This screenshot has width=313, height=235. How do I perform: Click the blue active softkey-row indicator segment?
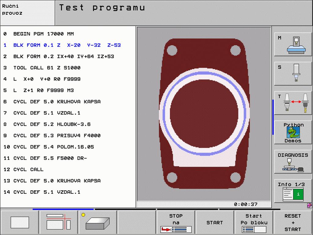(x=63, y=209)
